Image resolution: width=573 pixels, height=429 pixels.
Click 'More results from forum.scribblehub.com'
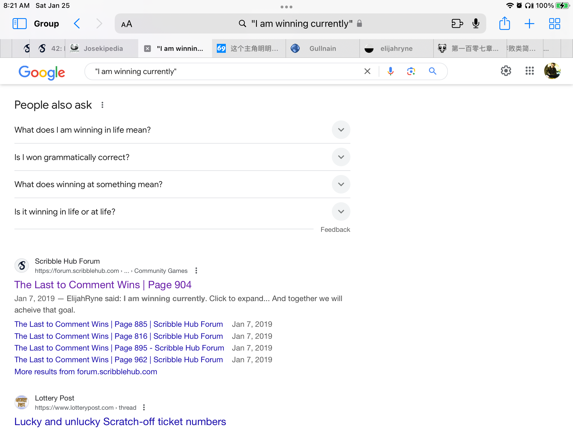(x=86, y=372)
